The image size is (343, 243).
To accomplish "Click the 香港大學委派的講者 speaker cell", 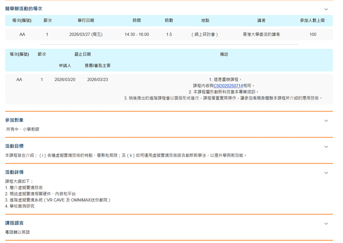I will click(x=261, y=34).
